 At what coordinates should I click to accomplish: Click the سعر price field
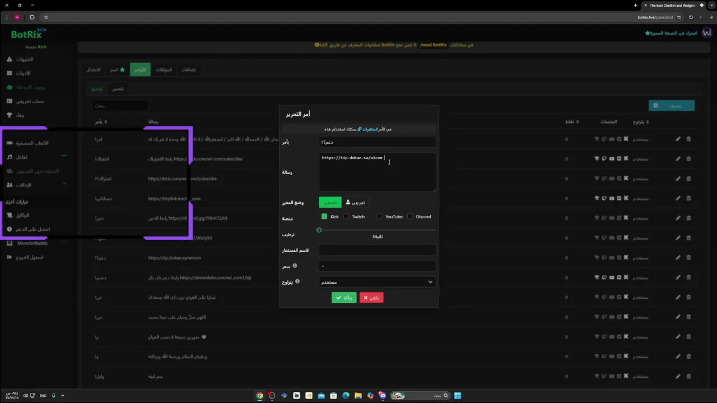pos(377,266)
